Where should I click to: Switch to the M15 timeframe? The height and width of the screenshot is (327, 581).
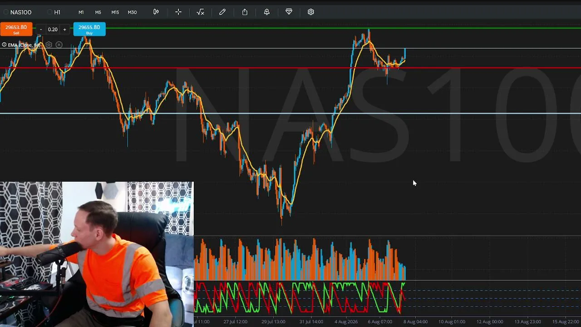(115, 12)
